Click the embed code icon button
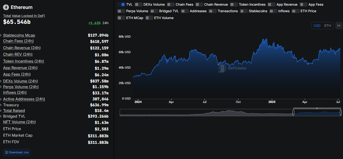The height and width of the screenshot is (159, 343). (339, 26)
